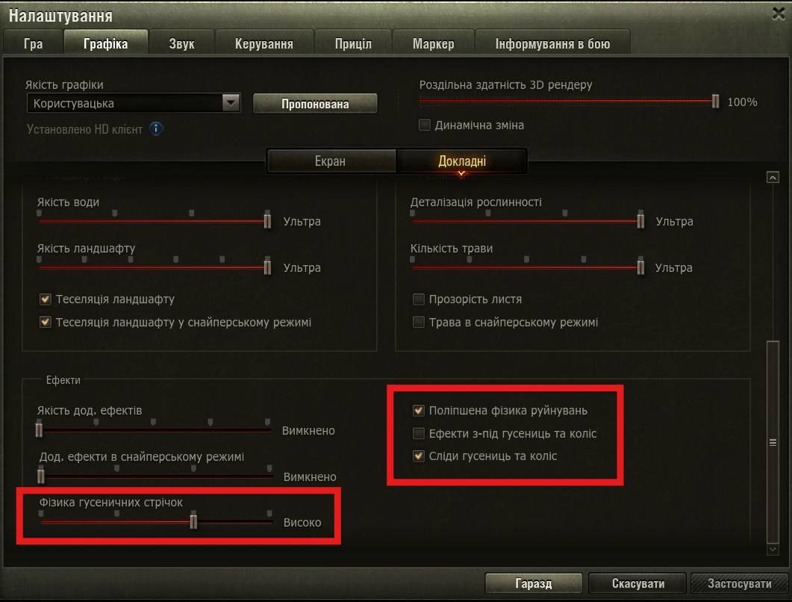Switch to the Екран sub-tab
The image size is (792, 602).
(331, 161)
